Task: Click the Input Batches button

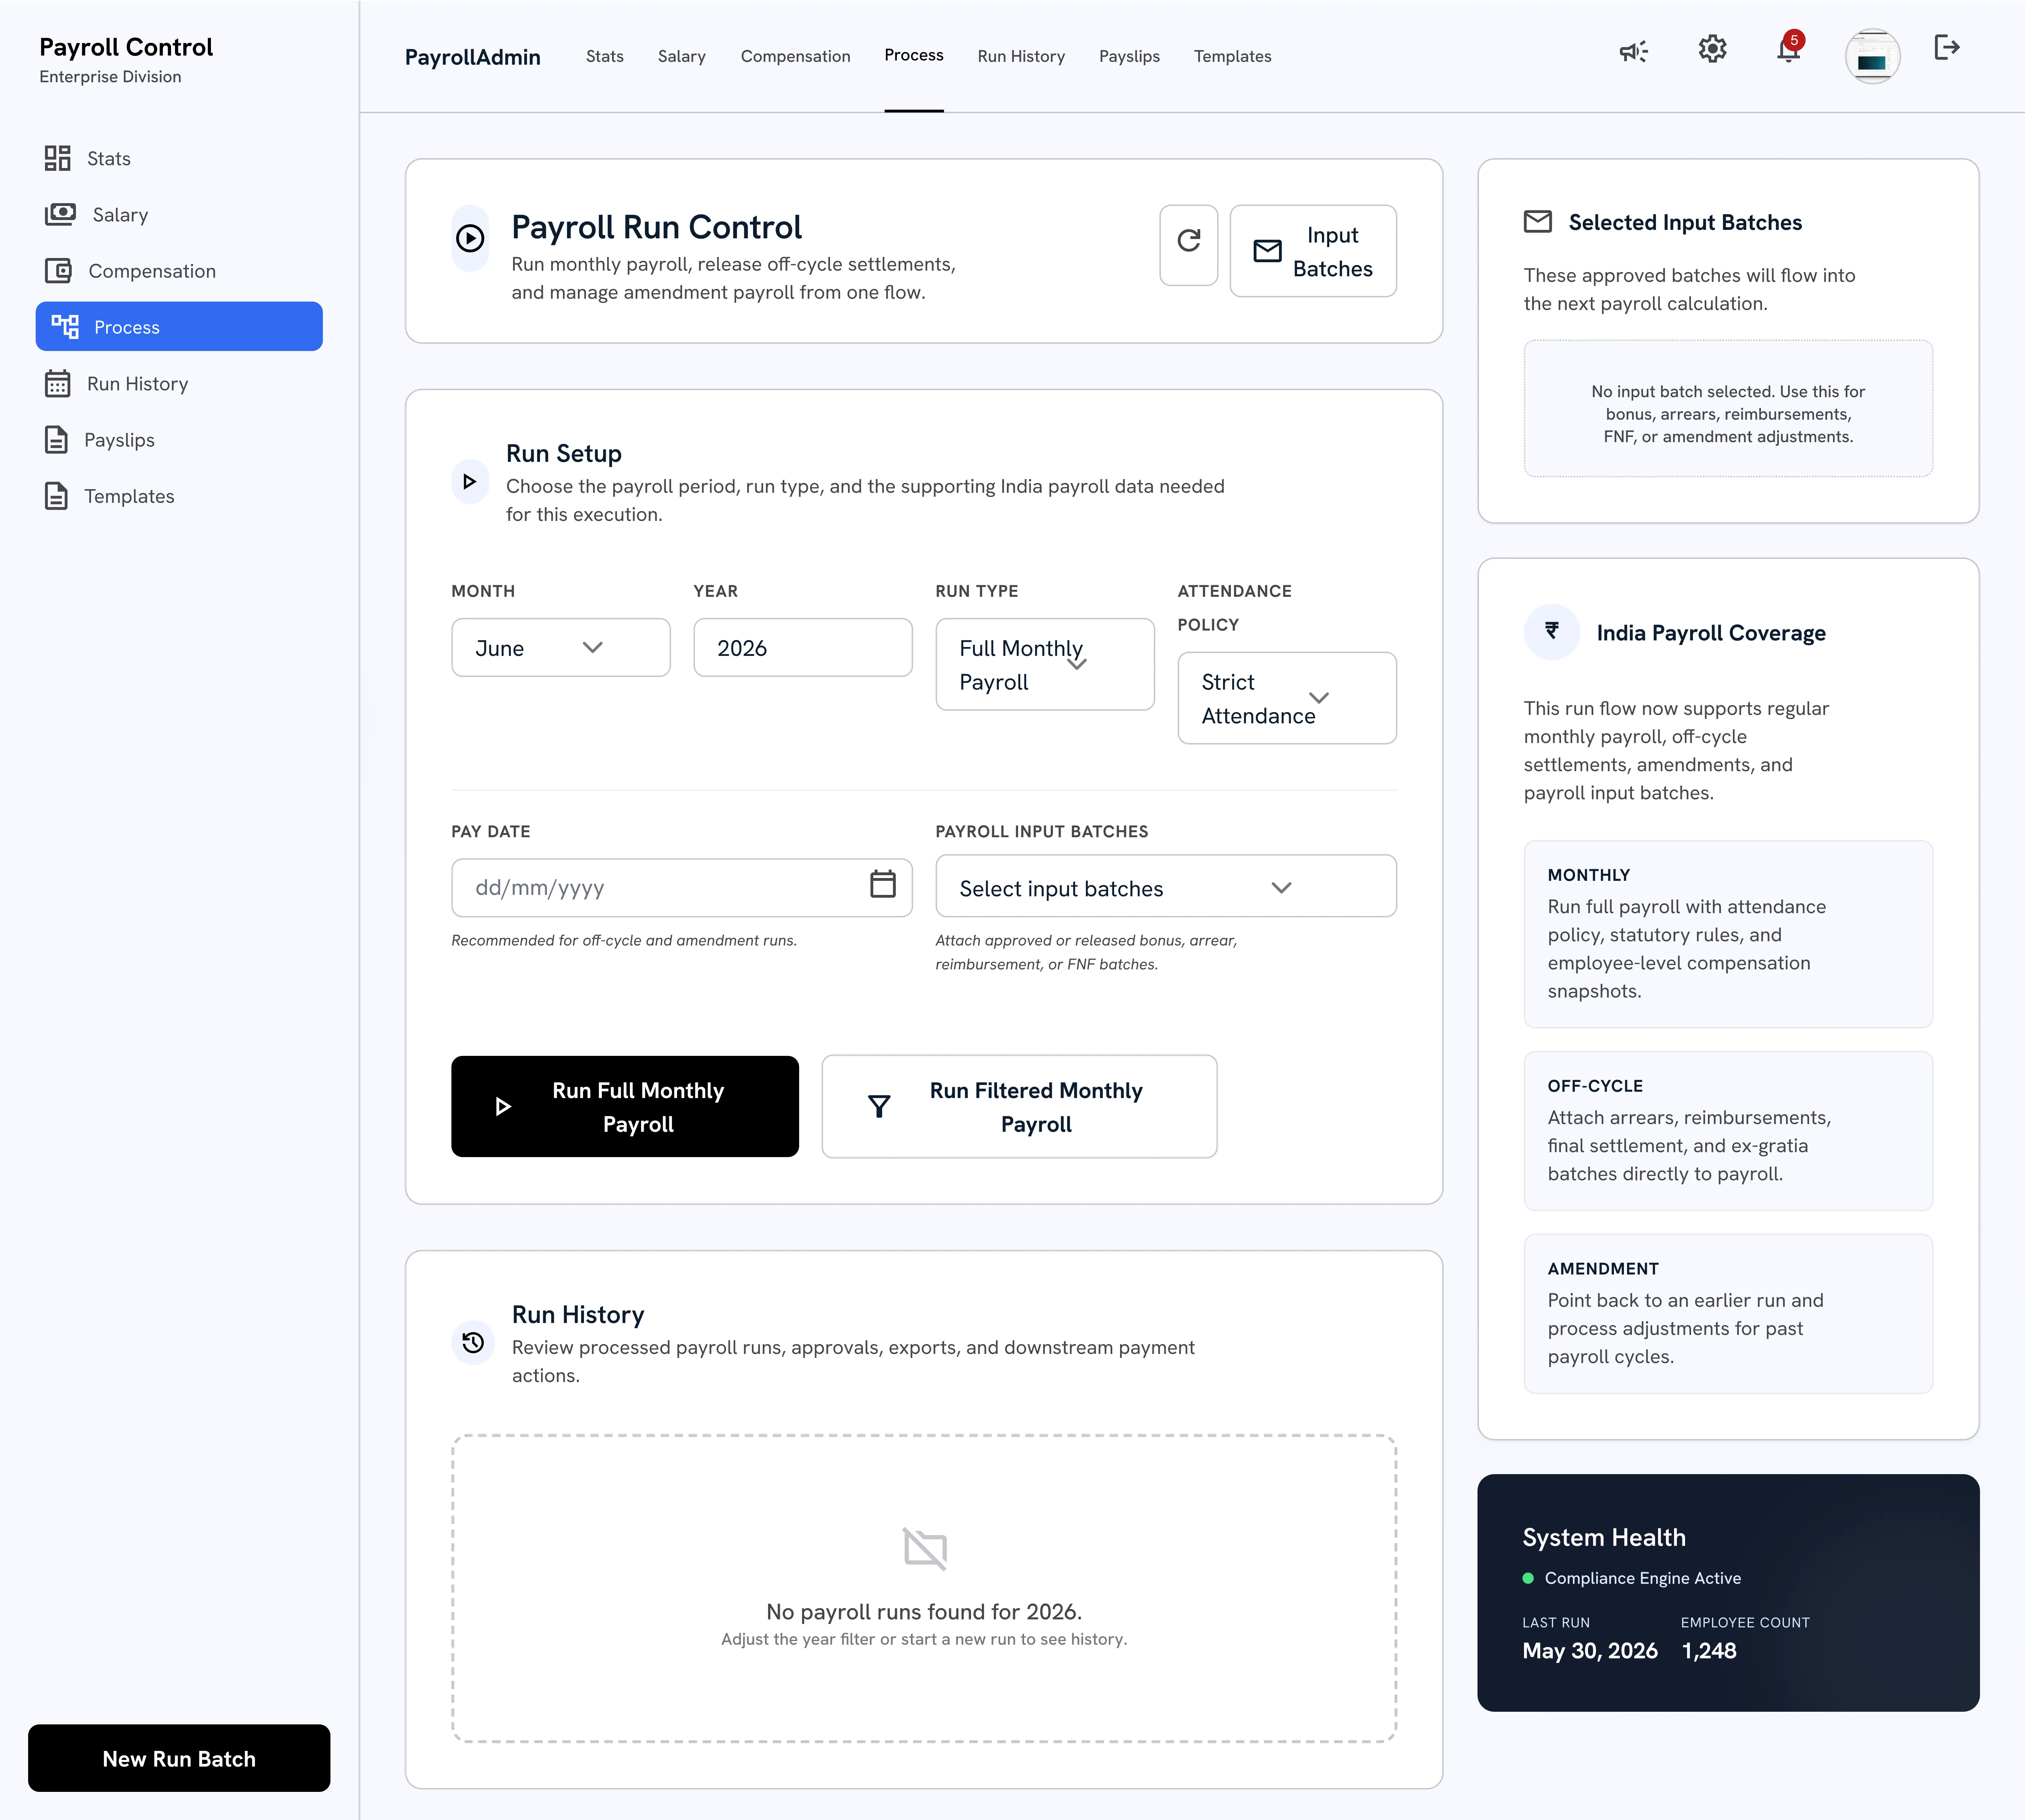Action: 1313,251
